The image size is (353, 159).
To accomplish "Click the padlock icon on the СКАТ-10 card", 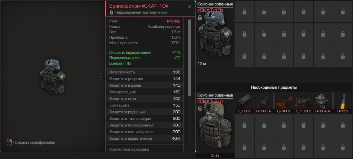I will [x=200, y=17].
